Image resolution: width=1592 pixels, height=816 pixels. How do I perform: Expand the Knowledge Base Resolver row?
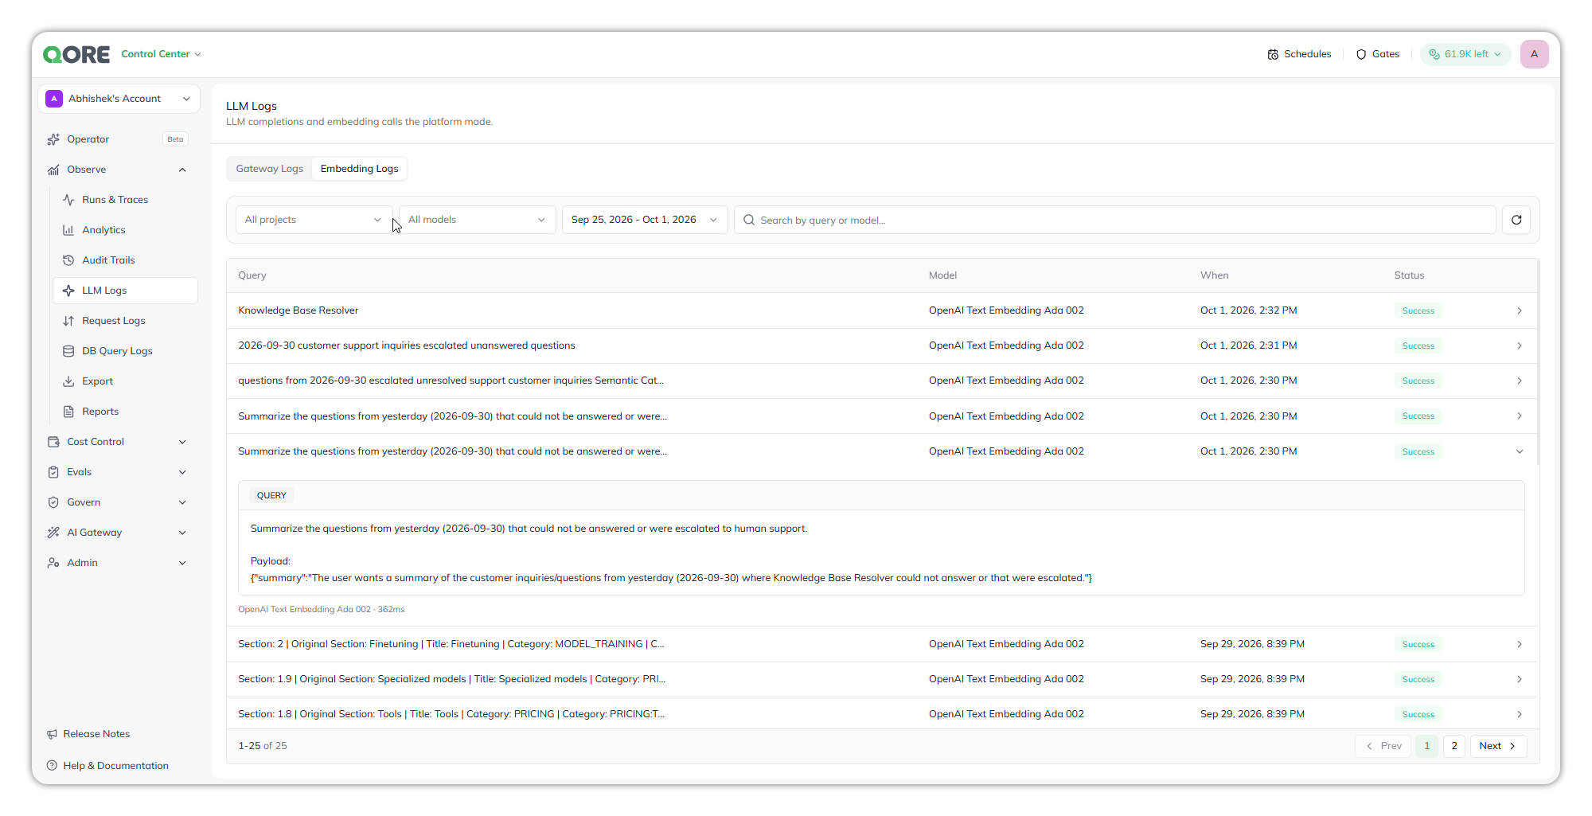882,310
